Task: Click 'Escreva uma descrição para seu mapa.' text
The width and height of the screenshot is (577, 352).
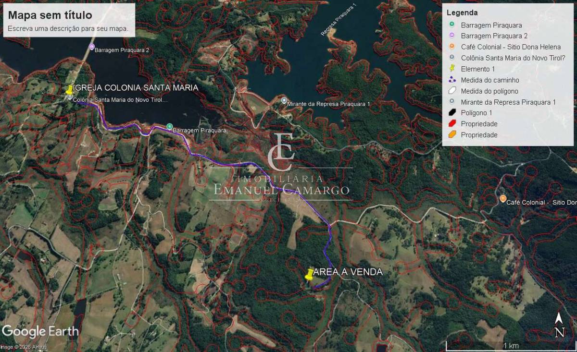Action: (68, 29)
